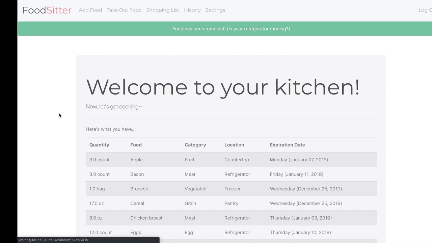The height and width of the screenshot is (243, 432).
Task: Open the Add Food page
Action: tap(90, 10)
